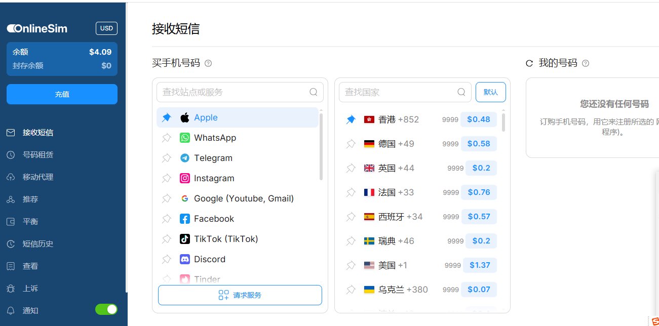Pin 美国 +1 country
The width and height of the screenshot is (659, 326).
point(351,265)
